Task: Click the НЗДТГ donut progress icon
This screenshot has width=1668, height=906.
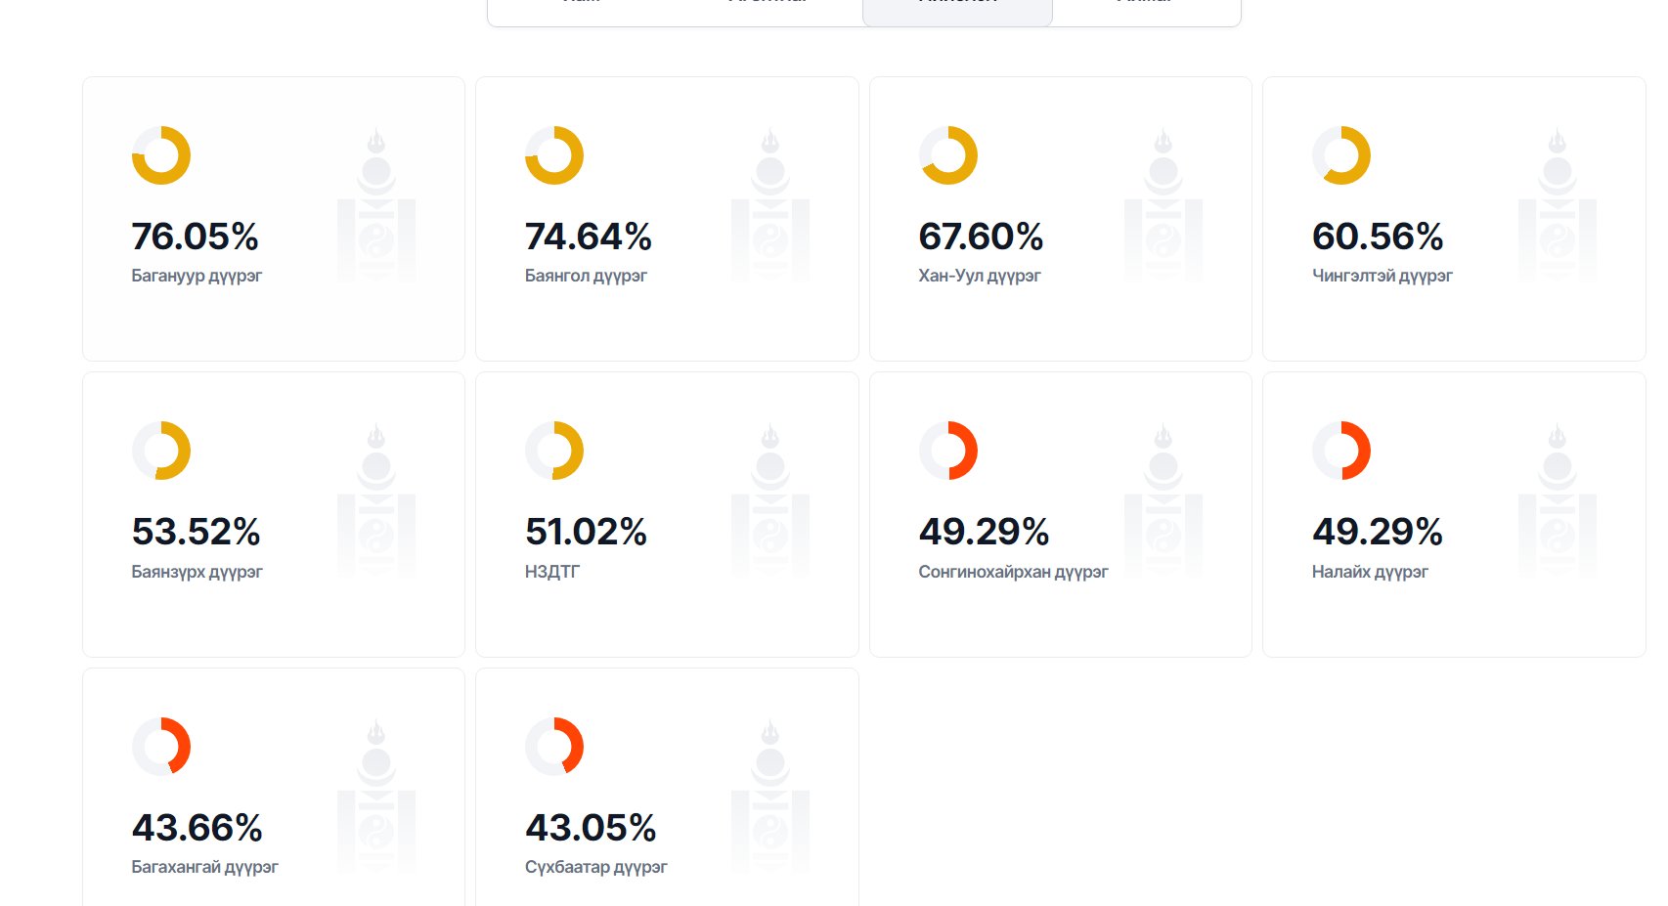Action: coord(554,451)
